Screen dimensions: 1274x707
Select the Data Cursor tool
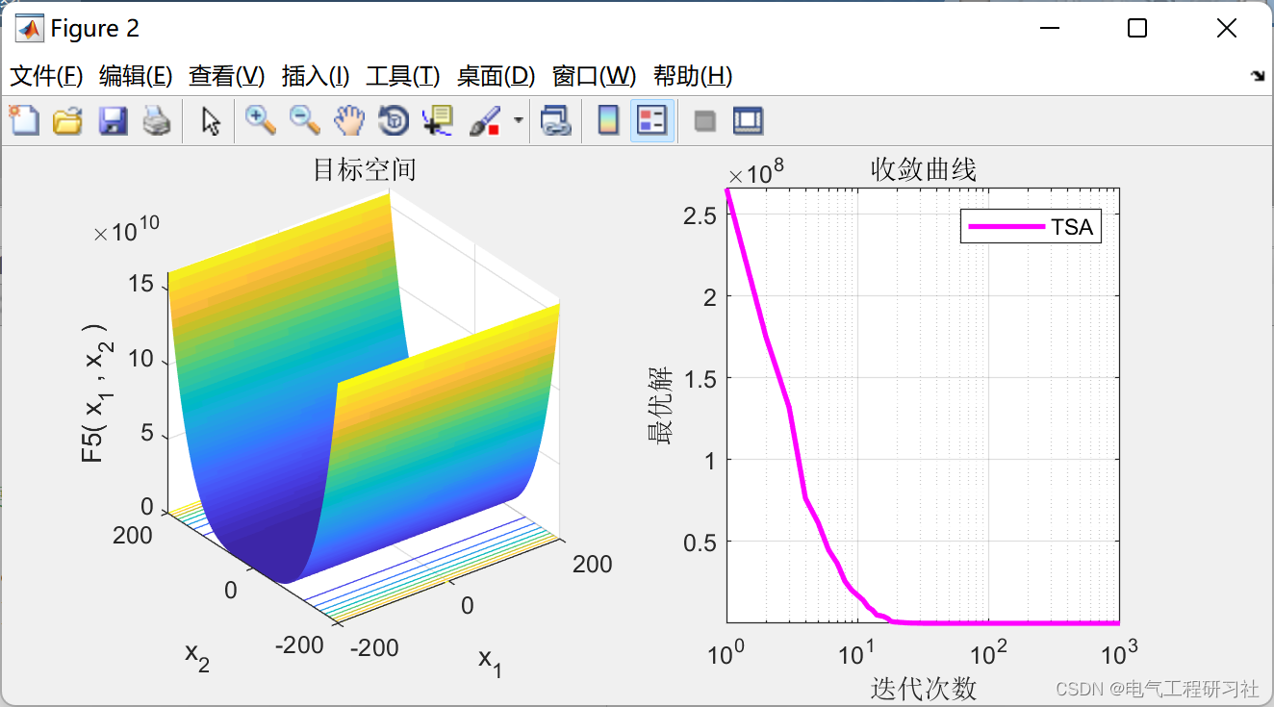(x=436, y=120)
